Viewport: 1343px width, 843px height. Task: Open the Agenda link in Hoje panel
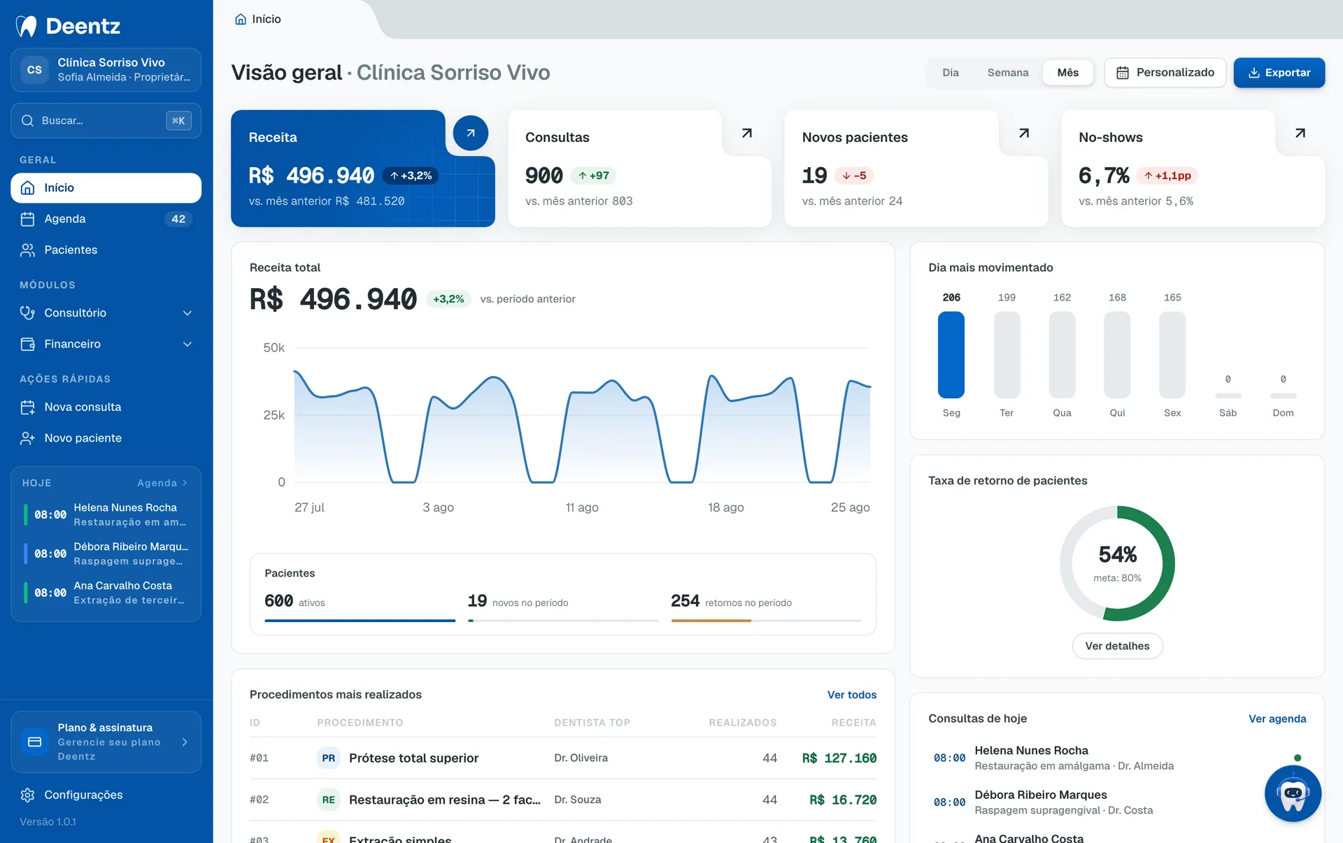pos(162,483)
